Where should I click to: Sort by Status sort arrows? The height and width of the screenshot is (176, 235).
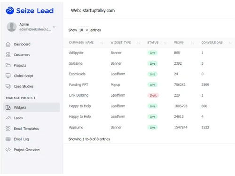pyautogui.click(x=165, y=43)
